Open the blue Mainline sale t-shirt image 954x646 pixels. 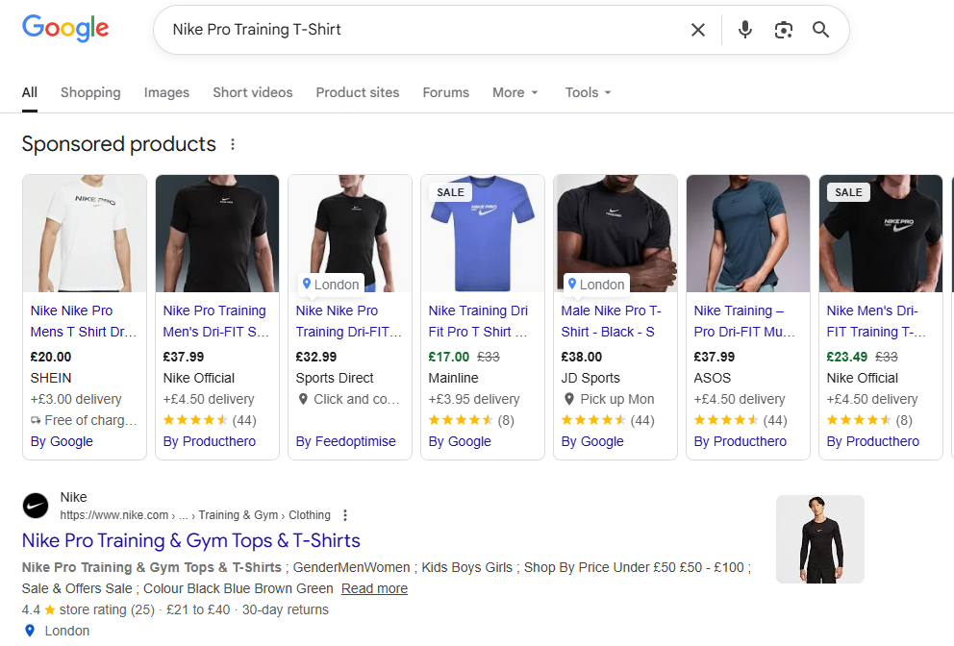483,234
